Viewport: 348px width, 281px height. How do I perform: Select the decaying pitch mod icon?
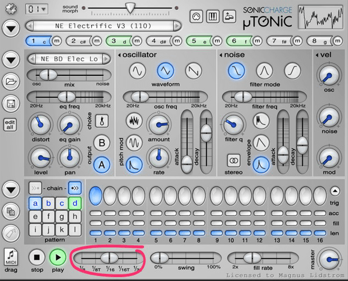coord(134,165)
